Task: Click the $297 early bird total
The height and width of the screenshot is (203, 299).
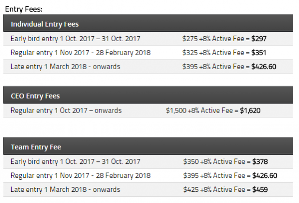Action: [x=259, y=39]
